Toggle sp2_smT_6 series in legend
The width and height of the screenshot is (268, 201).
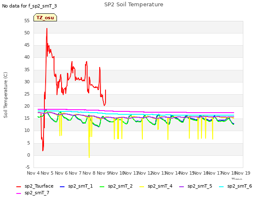coord(235,186)
